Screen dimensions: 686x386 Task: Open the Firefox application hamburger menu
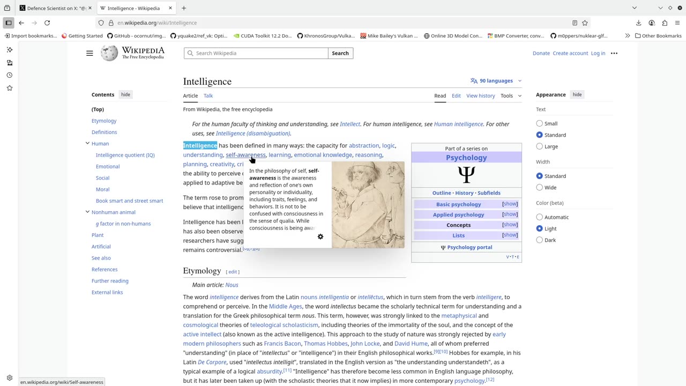tap(677, 23)
